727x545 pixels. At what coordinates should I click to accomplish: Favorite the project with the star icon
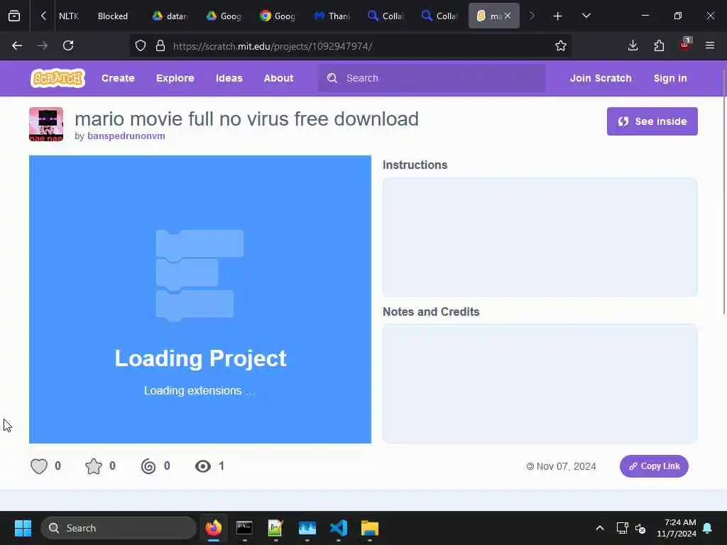tap(94, 466)
